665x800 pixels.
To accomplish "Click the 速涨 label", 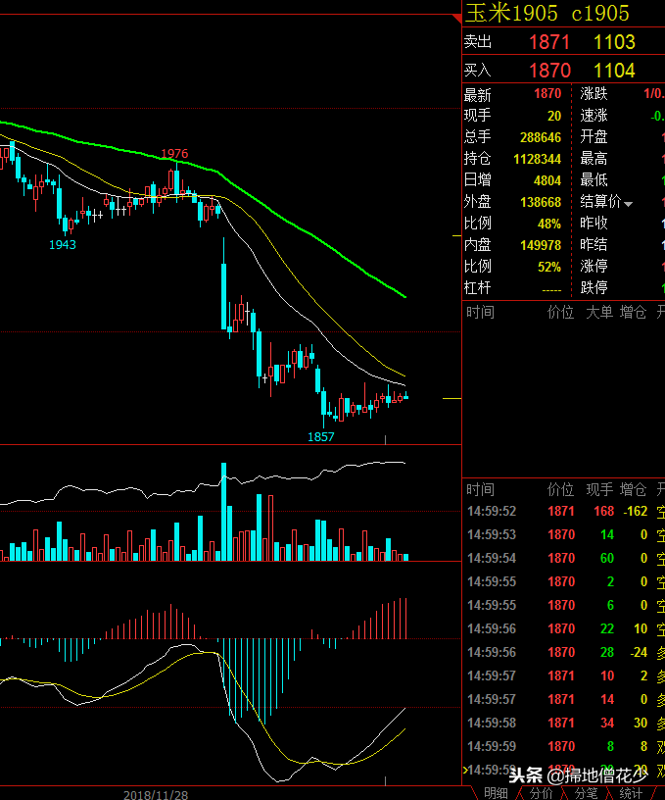I will (x=594, y=116).
